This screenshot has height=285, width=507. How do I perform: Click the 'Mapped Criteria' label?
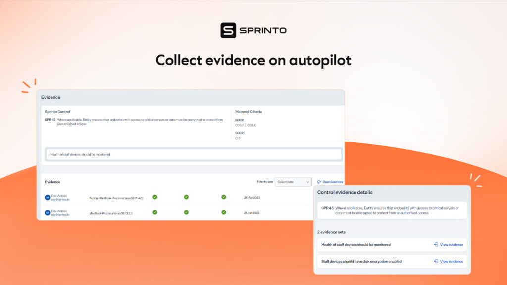click(249, 112)
